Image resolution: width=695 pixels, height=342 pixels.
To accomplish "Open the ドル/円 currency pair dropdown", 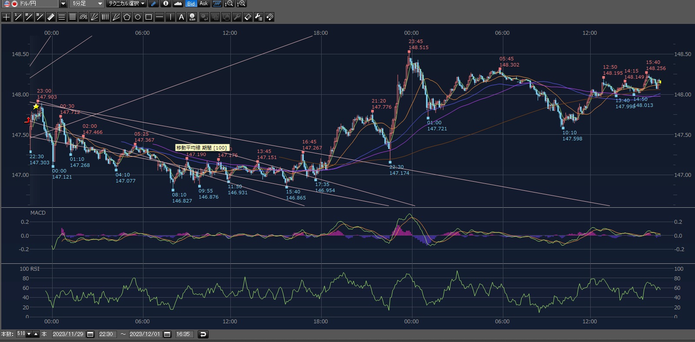I will tap(63, 3).
